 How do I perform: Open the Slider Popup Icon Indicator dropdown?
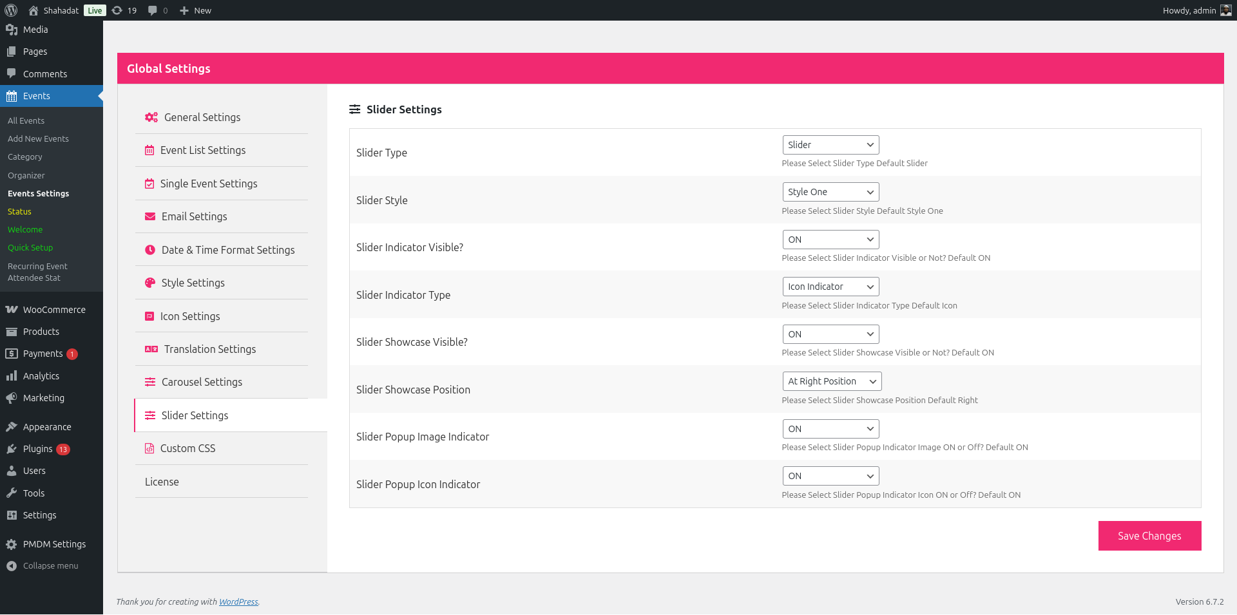tap(830, 476)
